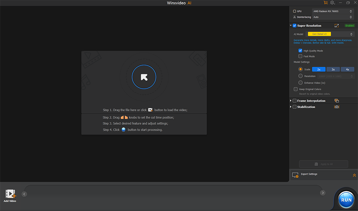Click the Export Settings monitor icon
Viewport: 358px width, 211px height.
pos(295,175)
